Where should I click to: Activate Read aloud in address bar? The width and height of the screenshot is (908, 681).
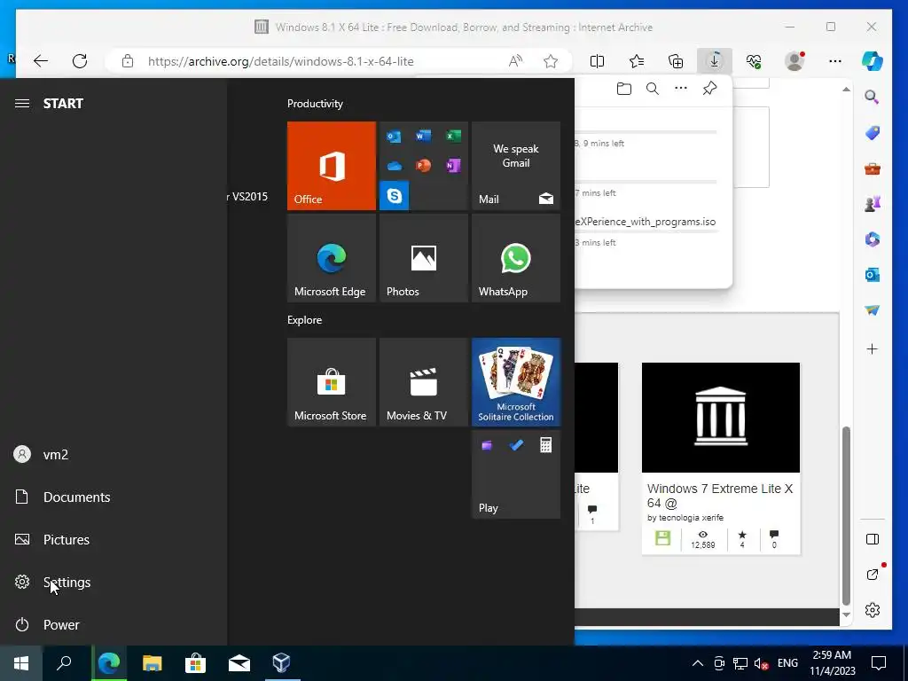click(x=515, y=61)
